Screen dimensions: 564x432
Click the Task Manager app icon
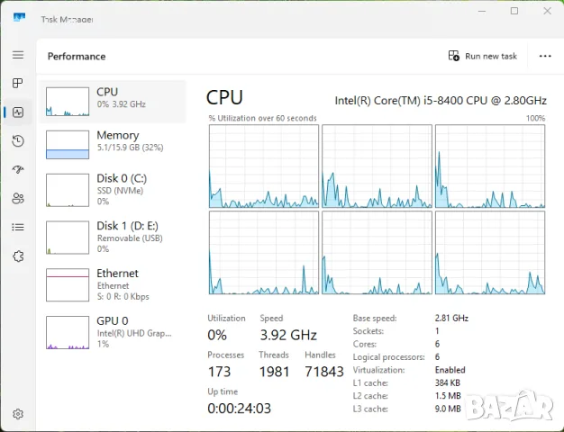[19, 17]
